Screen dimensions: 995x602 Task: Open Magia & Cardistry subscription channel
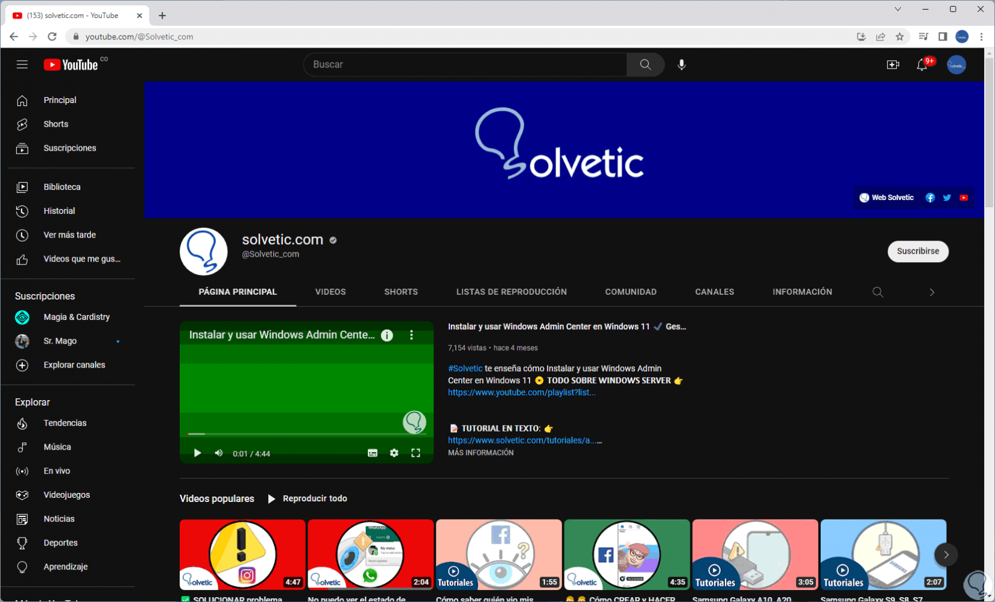click(x=71, y=317)
